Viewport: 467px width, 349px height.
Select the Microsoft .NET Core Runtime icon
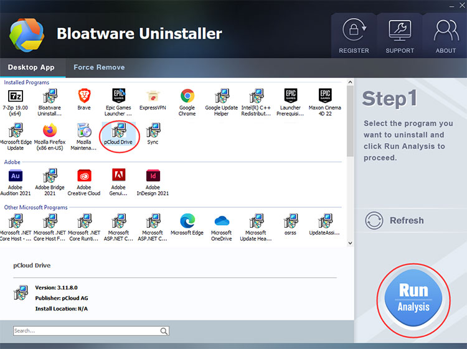click(84, 221)
